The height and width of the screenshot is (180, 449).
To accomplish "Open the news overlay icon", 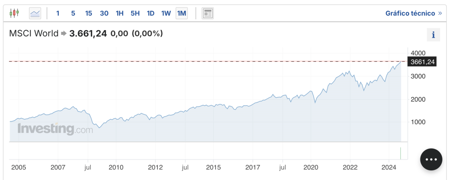I will tap(207, 13).
